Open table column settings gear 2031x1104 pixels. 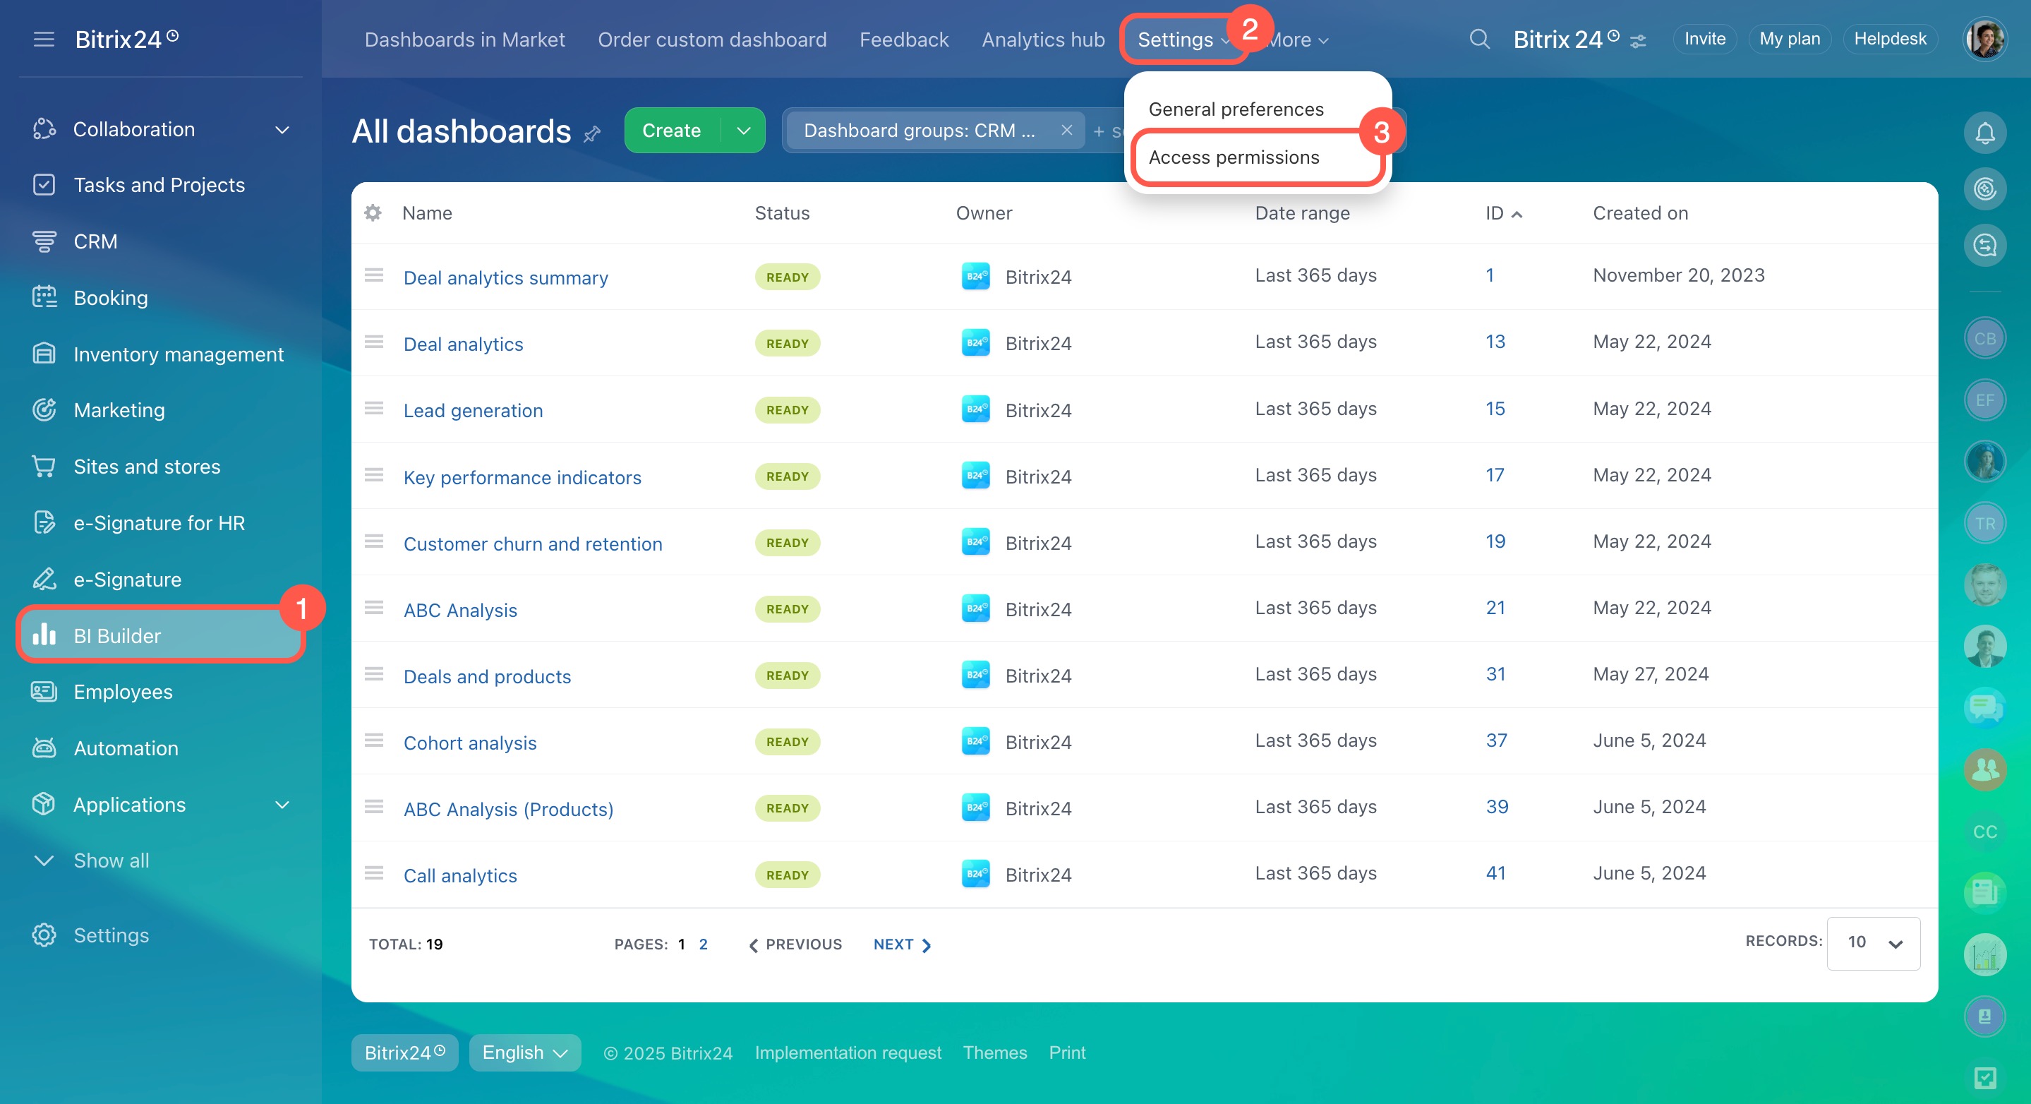[373, 213]
